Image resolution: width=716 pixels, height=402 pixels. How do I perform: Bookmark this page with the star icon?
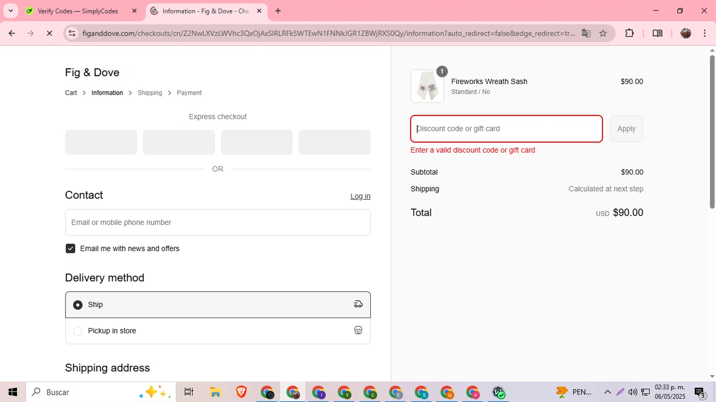coord(603,33)
